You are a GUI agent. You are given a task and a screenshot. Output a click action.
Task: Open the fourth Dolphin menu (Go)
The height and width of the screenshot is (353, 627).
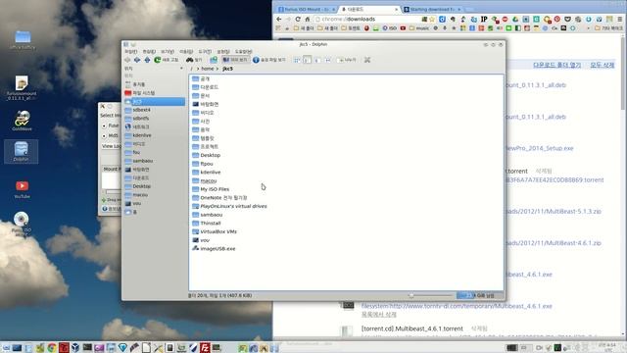click(186, 52)
